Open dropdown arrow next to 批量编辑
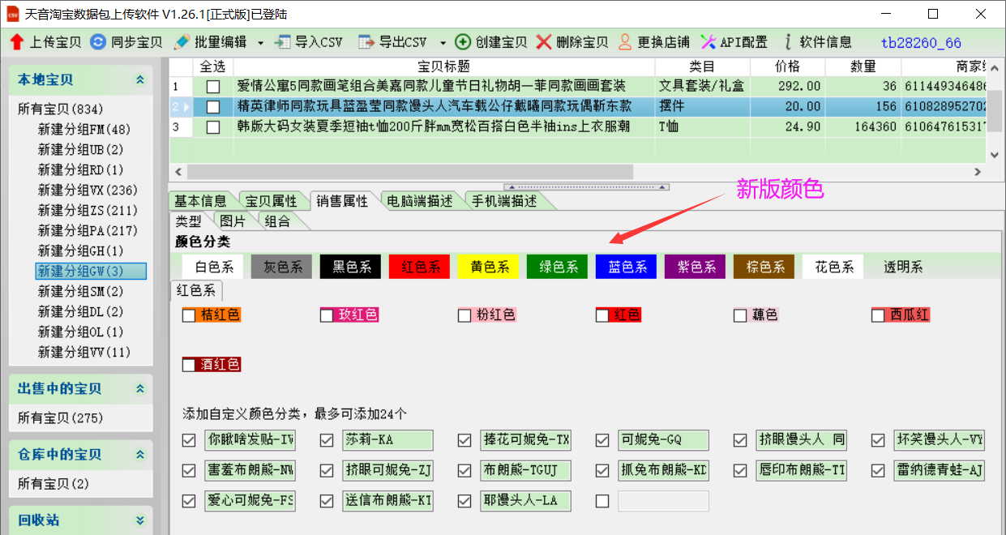 coord(260,42)
